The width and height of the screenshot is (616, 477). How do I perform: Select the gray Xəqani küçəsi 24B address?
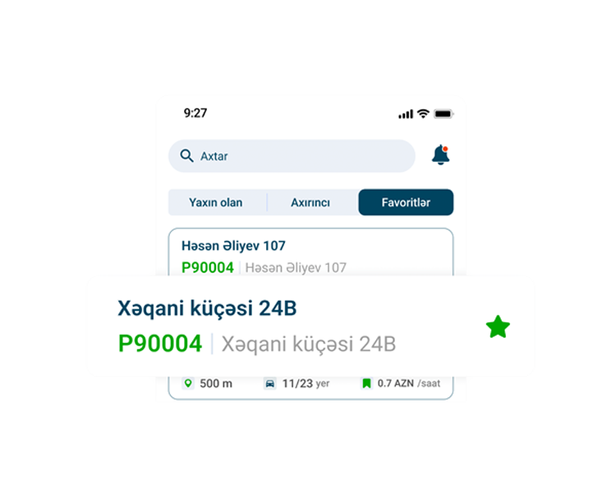(x=309, y=344)
